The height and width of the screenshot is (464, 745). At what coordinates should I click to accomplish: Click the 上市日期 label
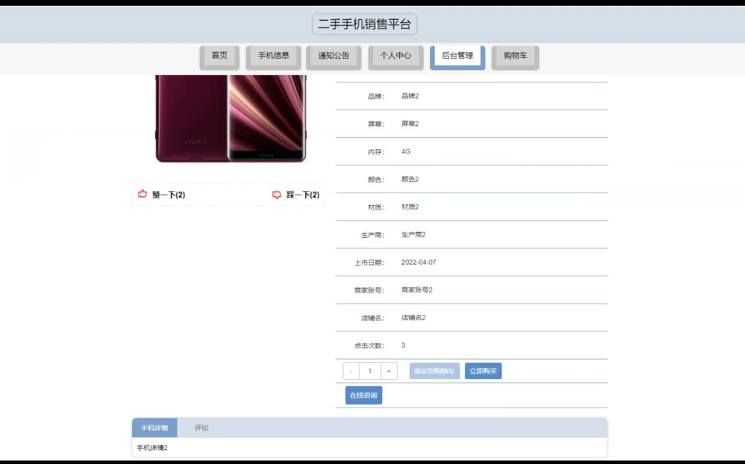pos(369,262)
